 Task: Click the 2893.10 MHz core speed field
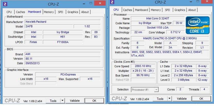(143, 66)
